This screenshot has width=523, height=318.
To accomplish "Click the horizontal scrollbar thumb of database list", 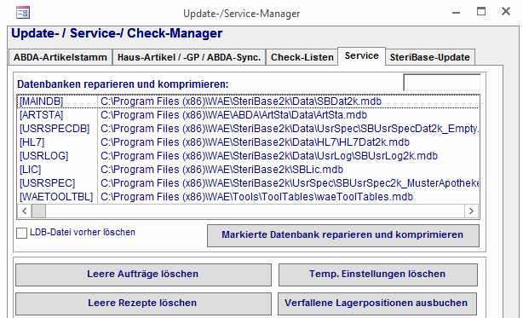I will (x=38, y=211).
